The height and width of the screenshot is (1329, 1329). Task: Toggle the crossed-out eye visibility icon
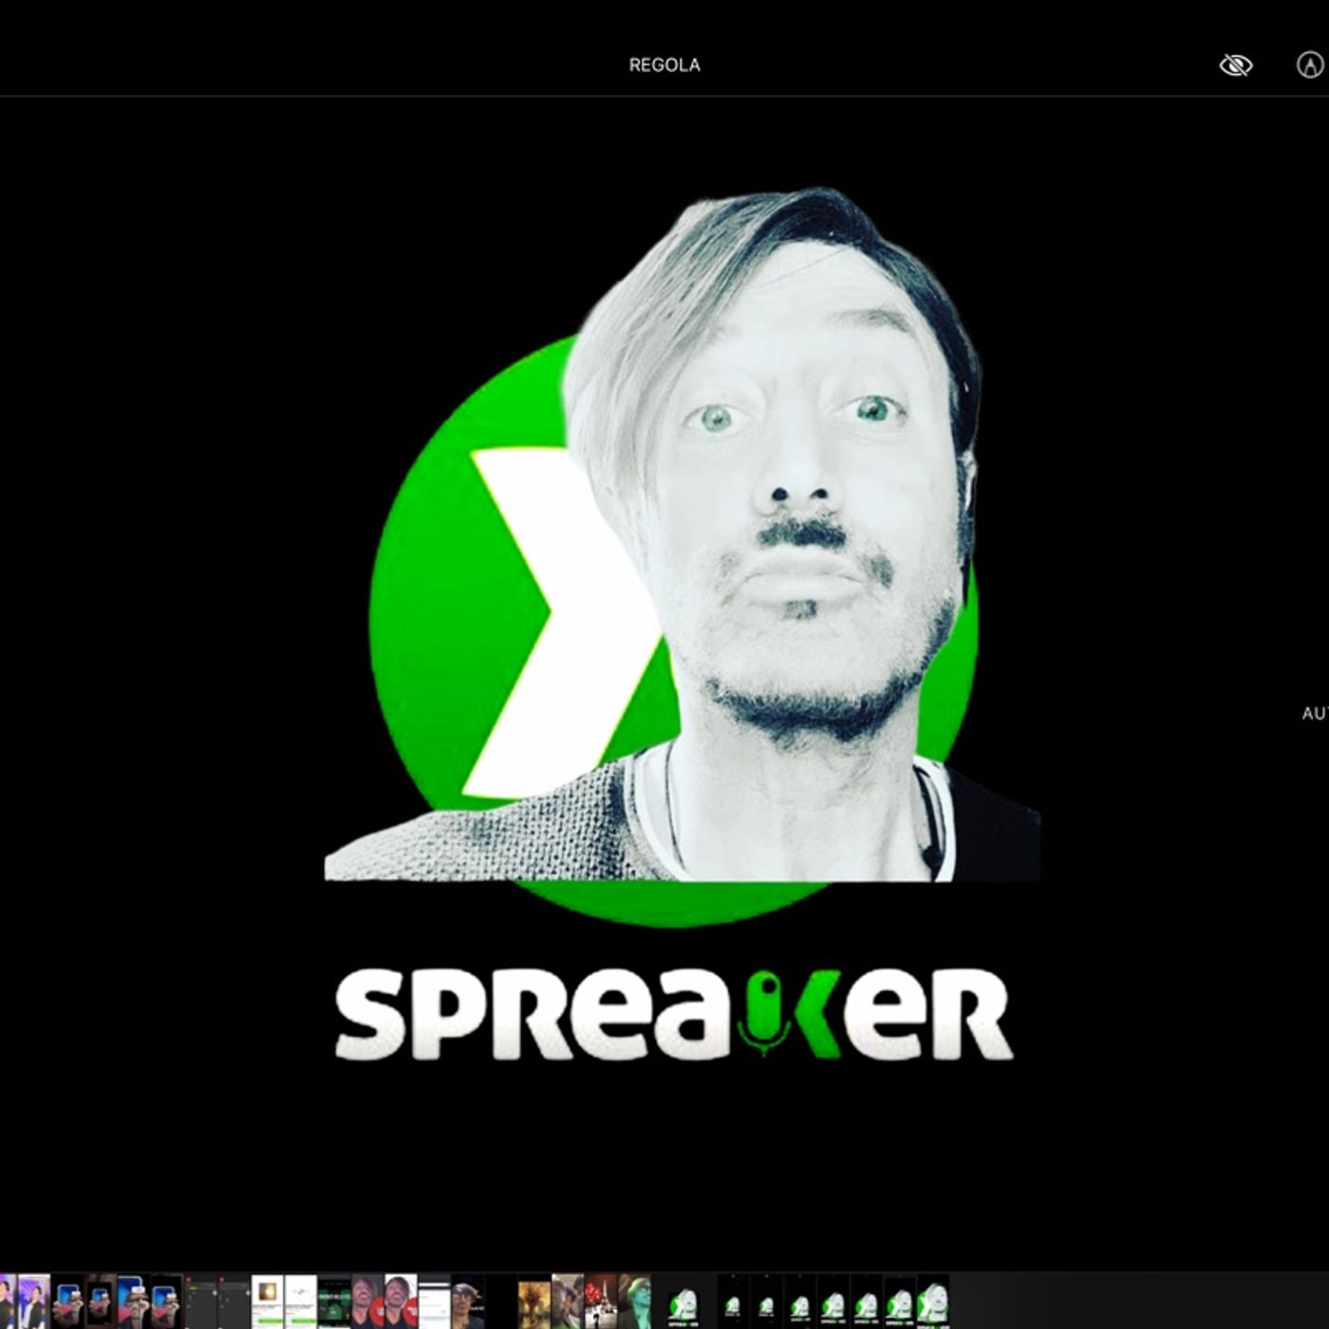[x=1235, y=65]
